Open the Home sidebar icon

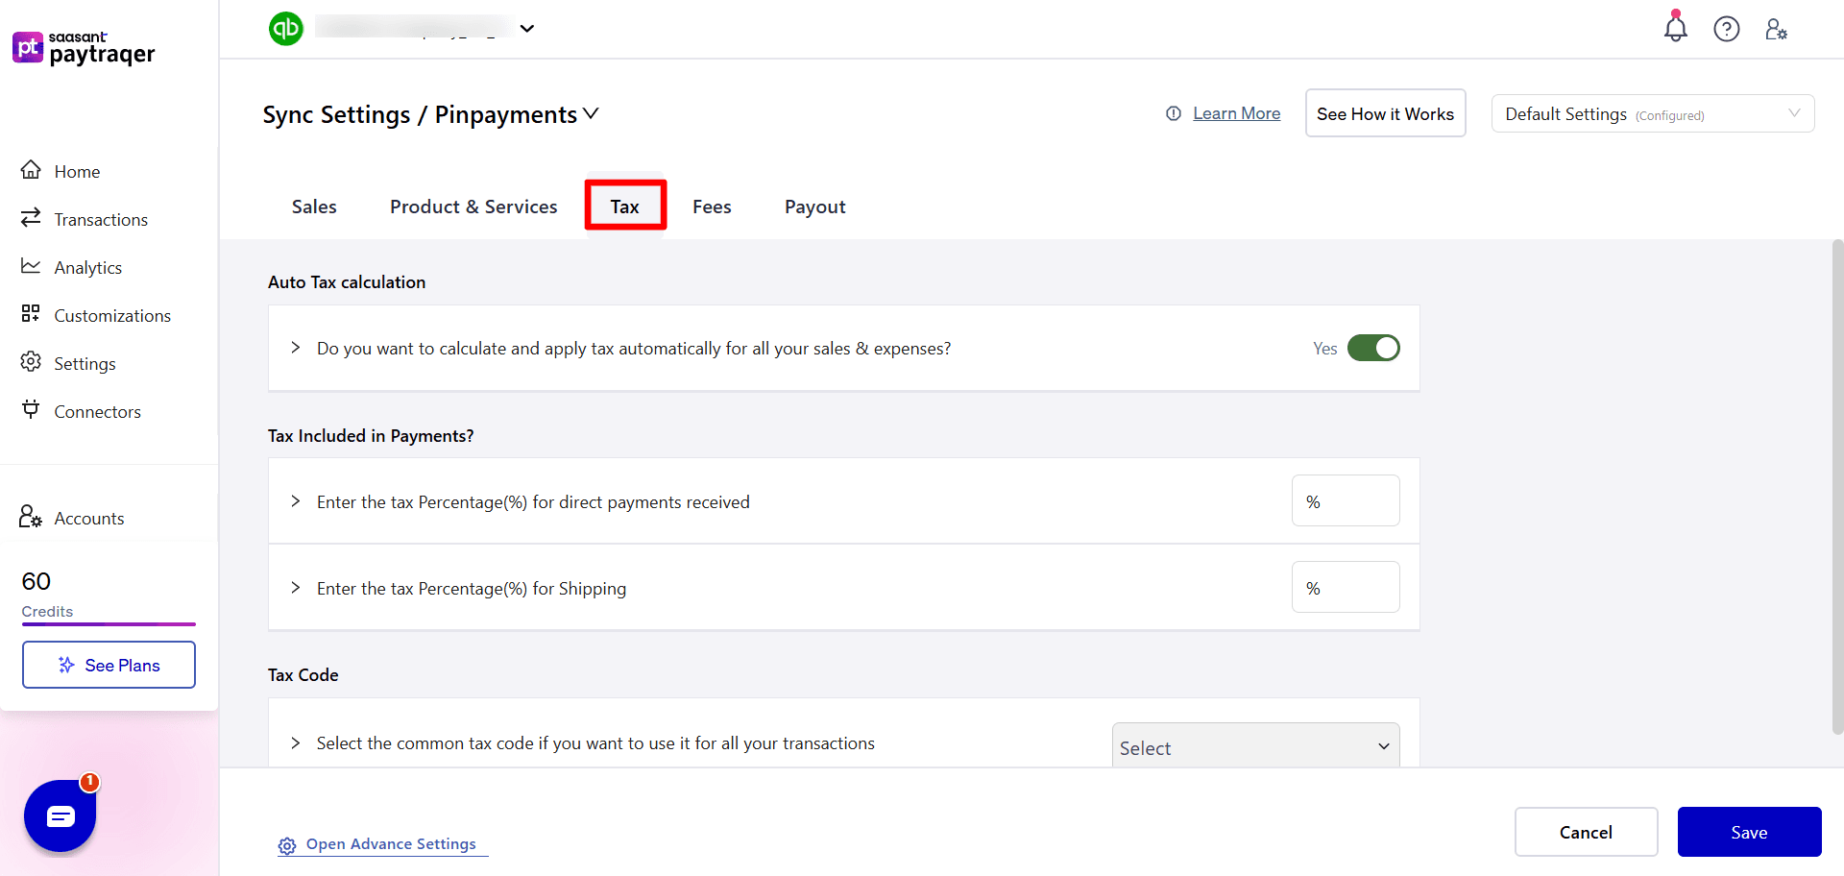(32, 170)
